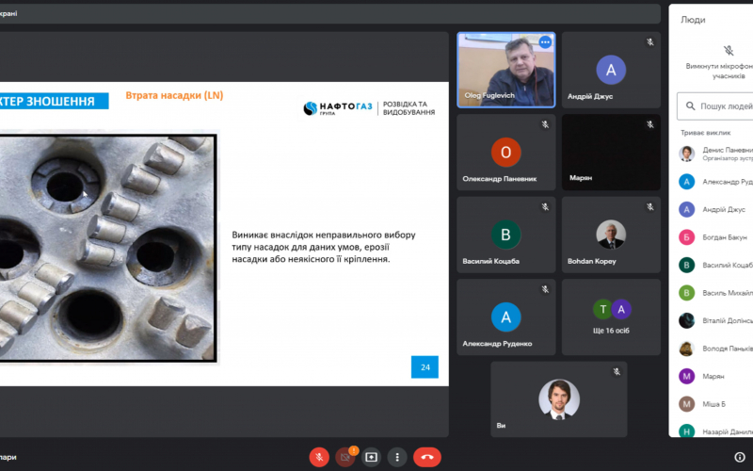Image resolution: width=753 pixels, height=471 pixels.
Task: Select Андрій Джус participant tile
Action: click(611, 70)
